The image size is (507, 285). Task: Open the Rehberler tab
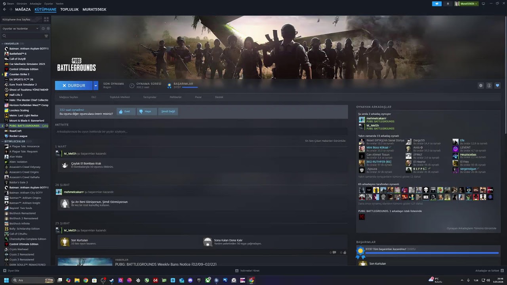coord(175,97)
